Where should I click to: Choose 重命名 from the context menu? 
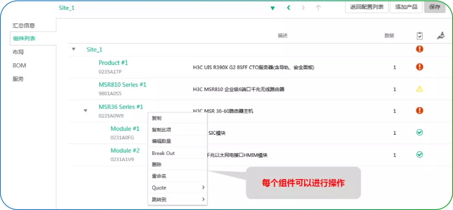coord(177,176)
